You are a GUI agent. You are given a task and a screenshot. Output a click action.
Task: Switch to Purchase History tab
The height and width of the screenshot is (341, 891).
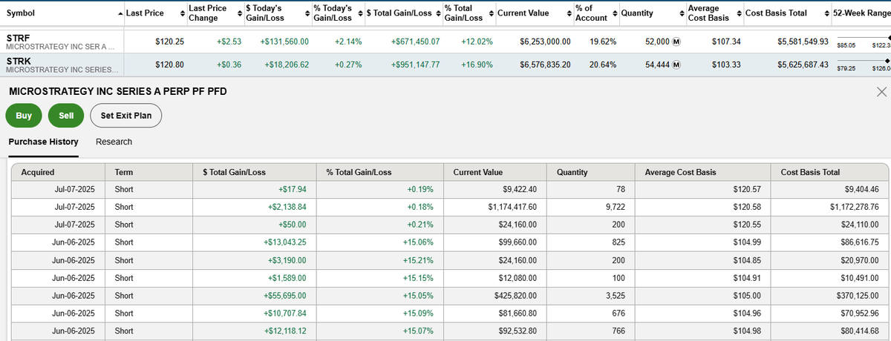[x=44, y=142]
